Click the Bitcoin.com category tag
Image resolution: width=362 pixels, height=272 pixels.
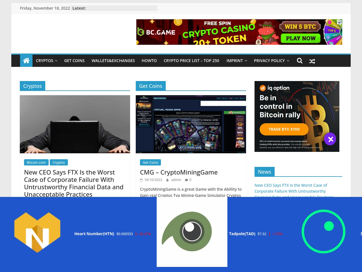click(x=36, y=162)
